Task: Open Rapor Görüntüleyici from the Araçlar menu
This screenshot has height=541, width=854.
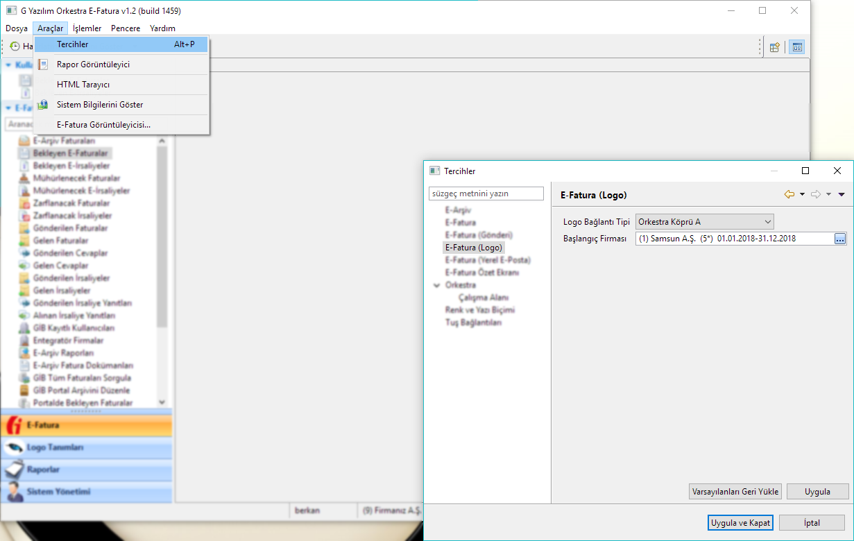Action: click(x=93, y=65)
